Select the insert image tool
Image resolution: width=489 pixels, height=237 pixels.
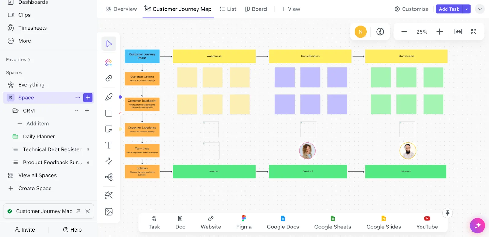pyautogui.click(x=109, y=212)
